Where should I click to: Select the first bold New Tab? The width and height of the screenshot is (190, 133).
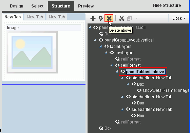(x=13, y=17)
